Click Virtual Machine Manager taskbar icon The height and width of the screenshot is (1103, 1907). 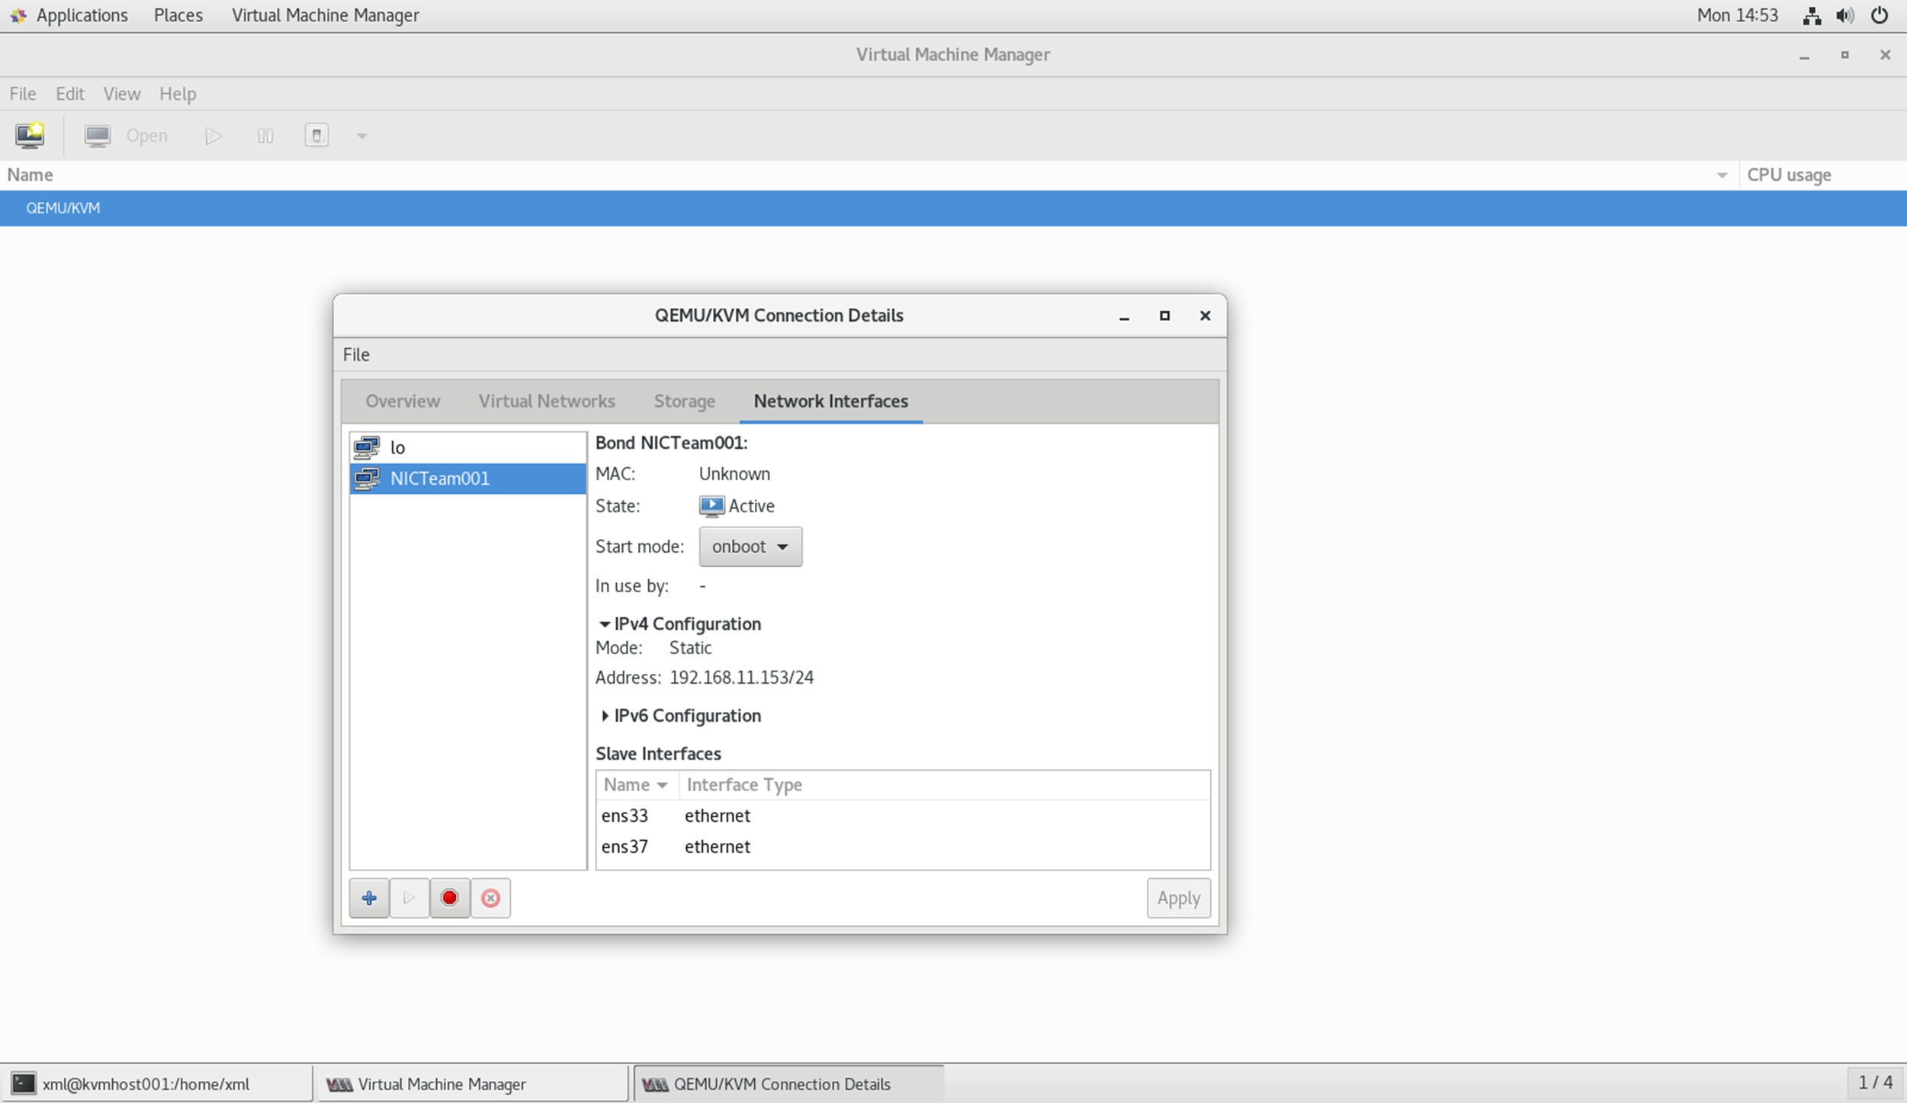[x=339, y=1084]
